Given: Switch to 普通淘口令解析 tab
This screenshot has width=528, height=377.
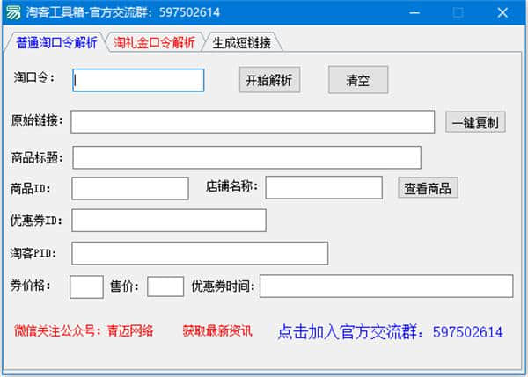Looking at the screenshot, I should pos(56,42).
